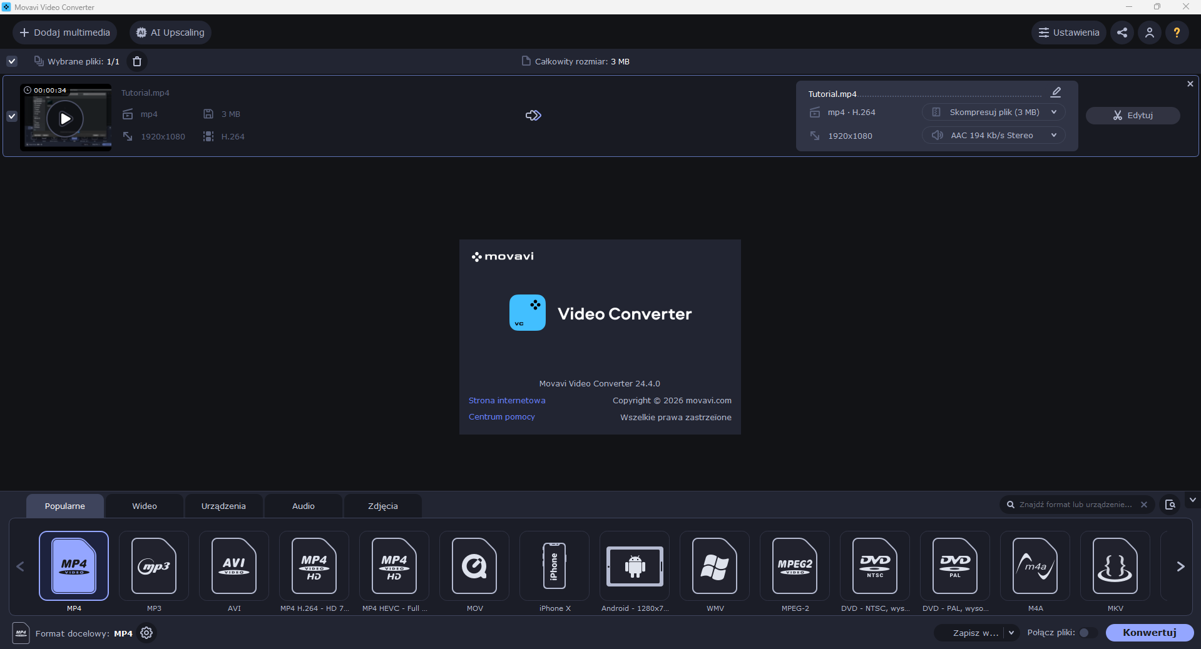Open the AAC 194 Kb/s Stereo dropdown
Screen dimensions: 1201x649
coord(993,135)
